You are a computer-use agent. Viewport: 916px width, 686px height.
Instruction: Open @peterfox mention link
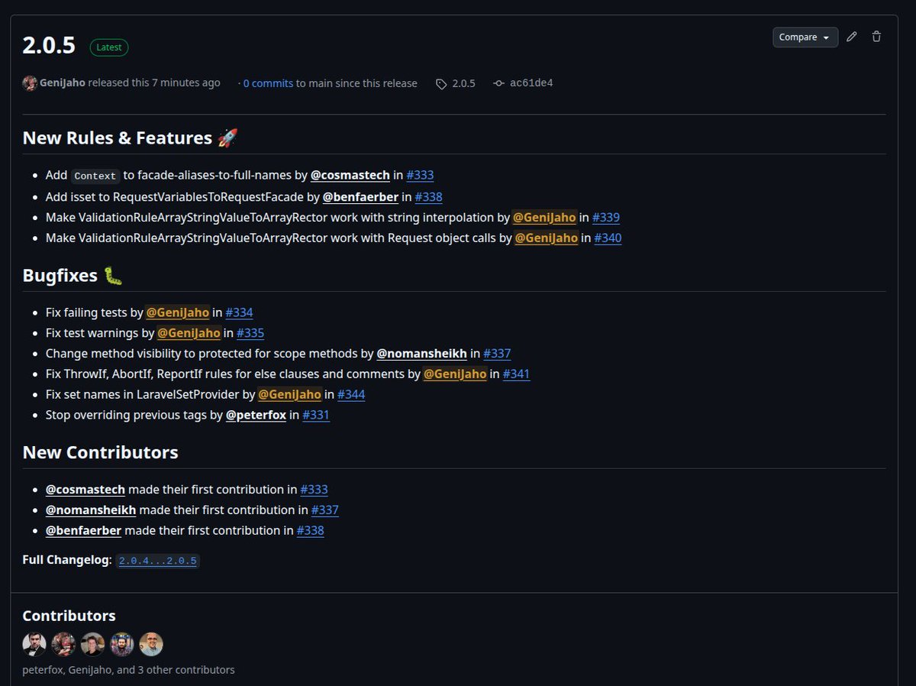(256, 415)
